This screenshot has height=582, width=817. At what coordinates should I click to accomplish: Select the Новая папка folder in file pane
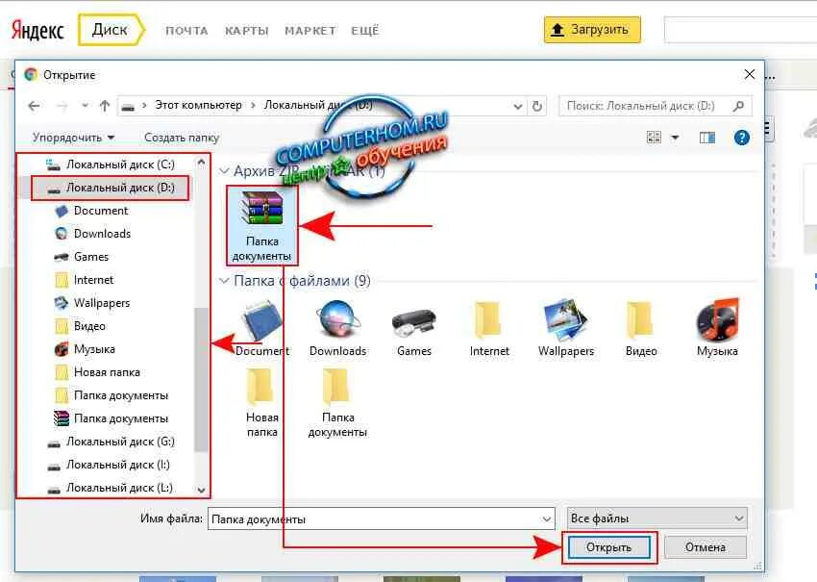(262, 403)
